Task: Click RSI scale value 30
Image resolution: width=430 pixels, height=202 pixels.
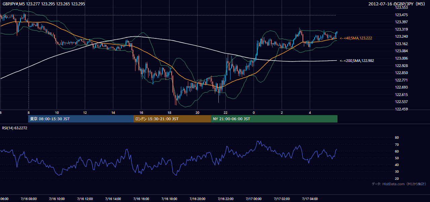Action: [x=397, y=172]
